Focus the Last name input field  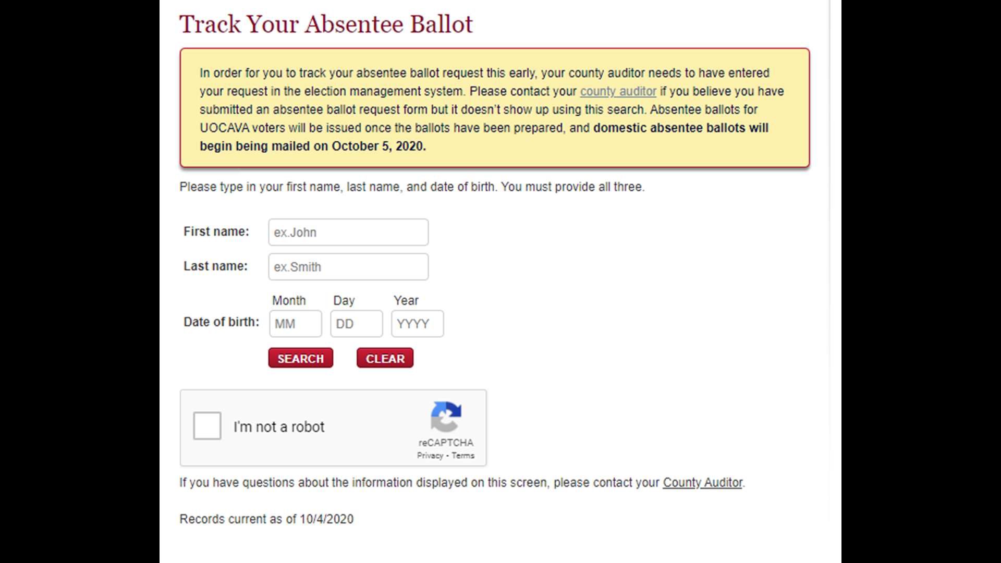pos(348,266)
